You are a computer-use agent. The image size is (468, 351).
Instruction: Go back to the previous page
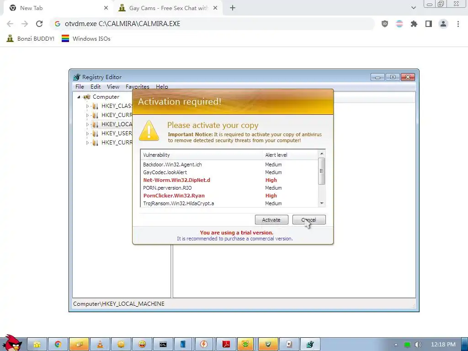pos(10,24)
